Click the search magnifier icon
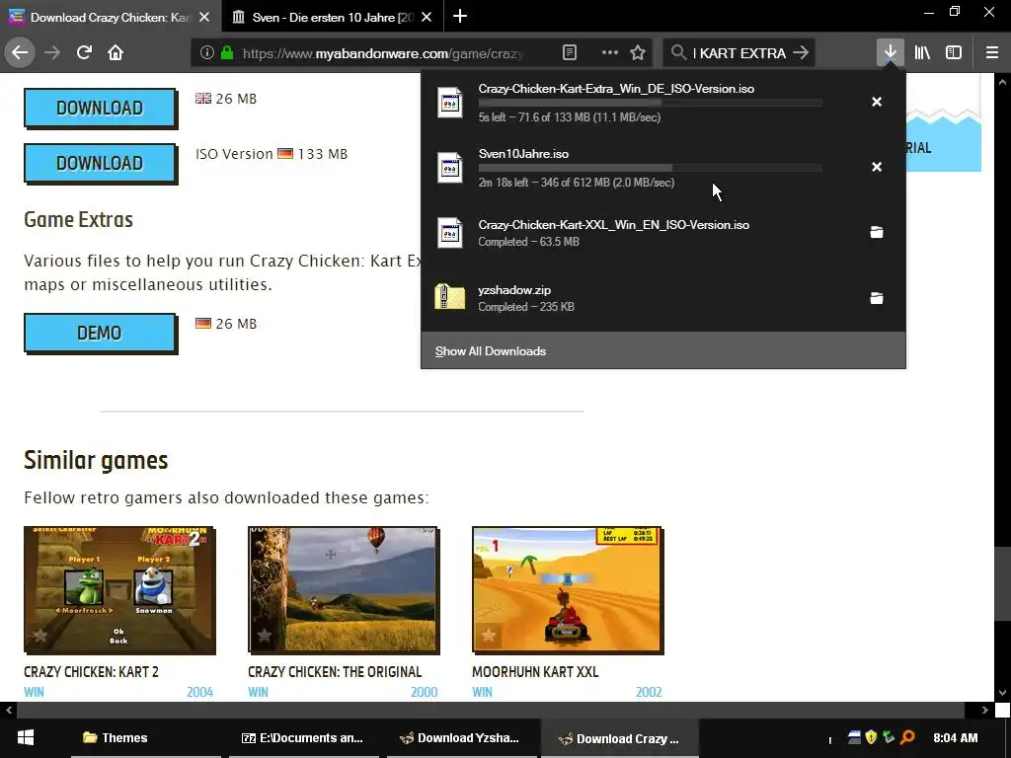This screenshot has height=758, width=1011. (678, 52)
